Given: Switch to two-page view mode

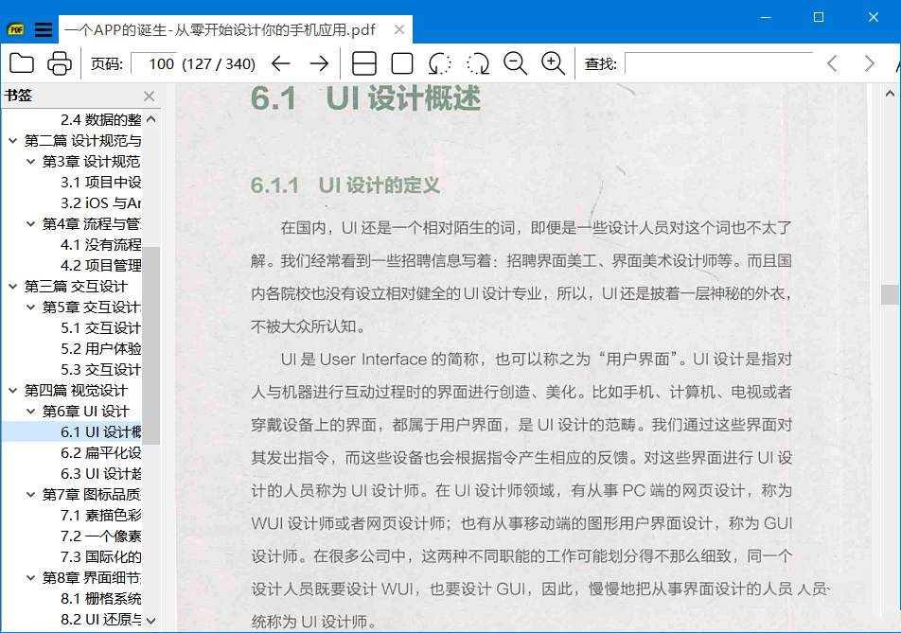Looking at the screenshot, I should (362, 63).
